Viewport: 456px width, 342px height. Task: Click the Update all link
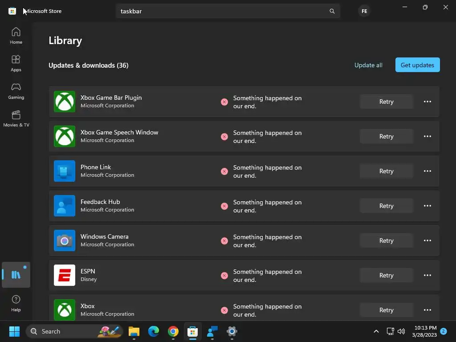(x=368, y=65)
